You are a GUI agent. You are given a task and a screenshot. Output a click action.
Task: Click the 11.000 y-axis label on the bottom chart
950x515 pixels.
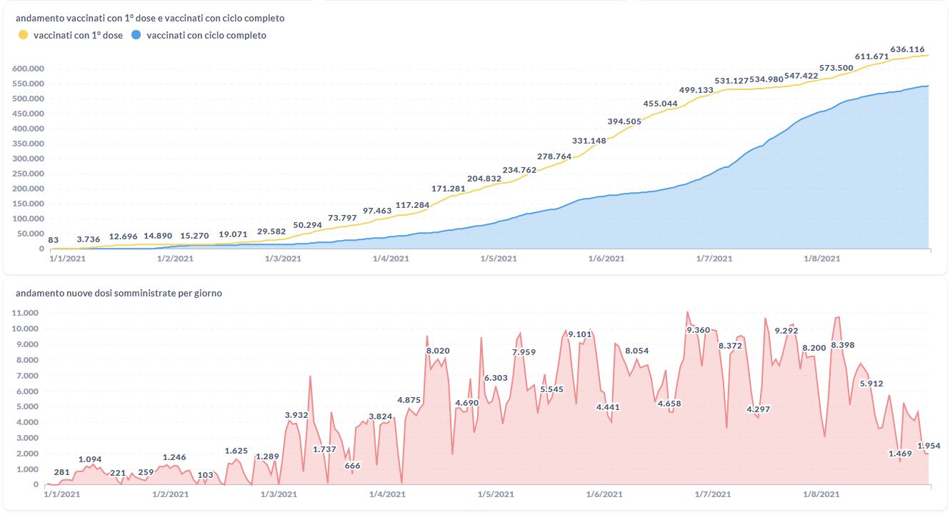pos(28,314)
